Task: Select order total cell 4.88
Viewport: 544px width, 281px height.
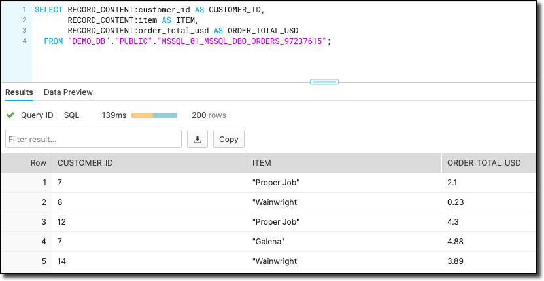Action: [456, 242]
